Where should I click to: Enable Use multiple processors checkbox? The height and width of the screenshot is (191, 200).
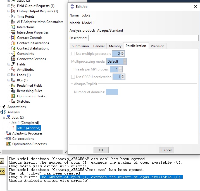pos(73,54)
